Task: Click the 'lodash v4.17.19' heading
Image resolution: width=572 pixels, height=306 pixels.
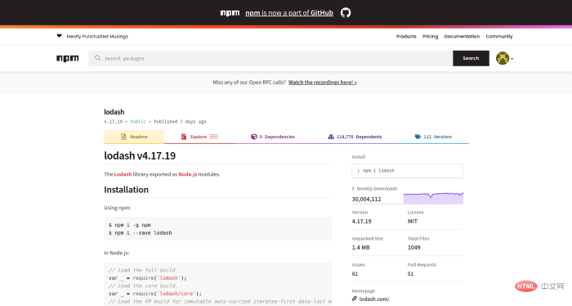Action: [x=140, y=155]
